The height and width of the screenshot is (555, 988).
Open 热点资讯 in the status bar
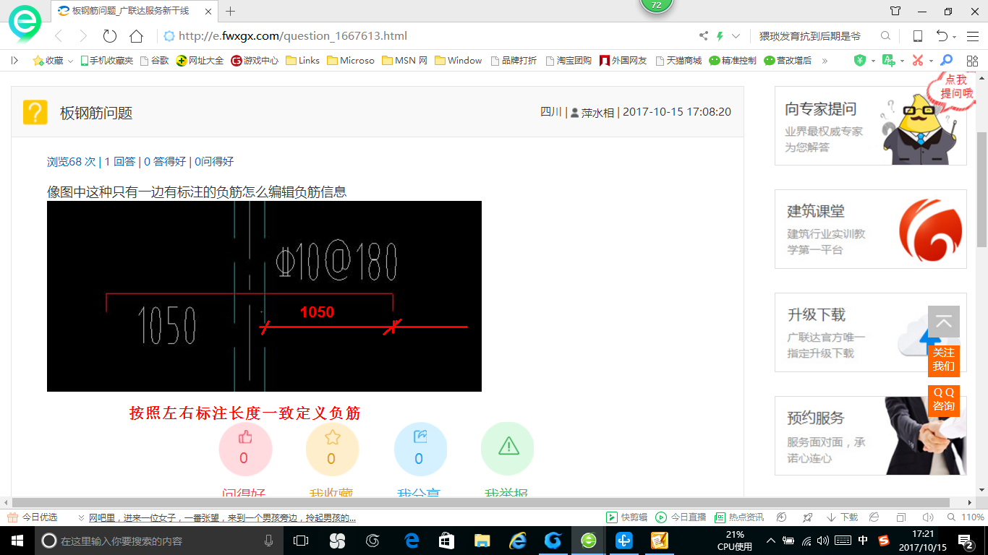tap(739, 517)
